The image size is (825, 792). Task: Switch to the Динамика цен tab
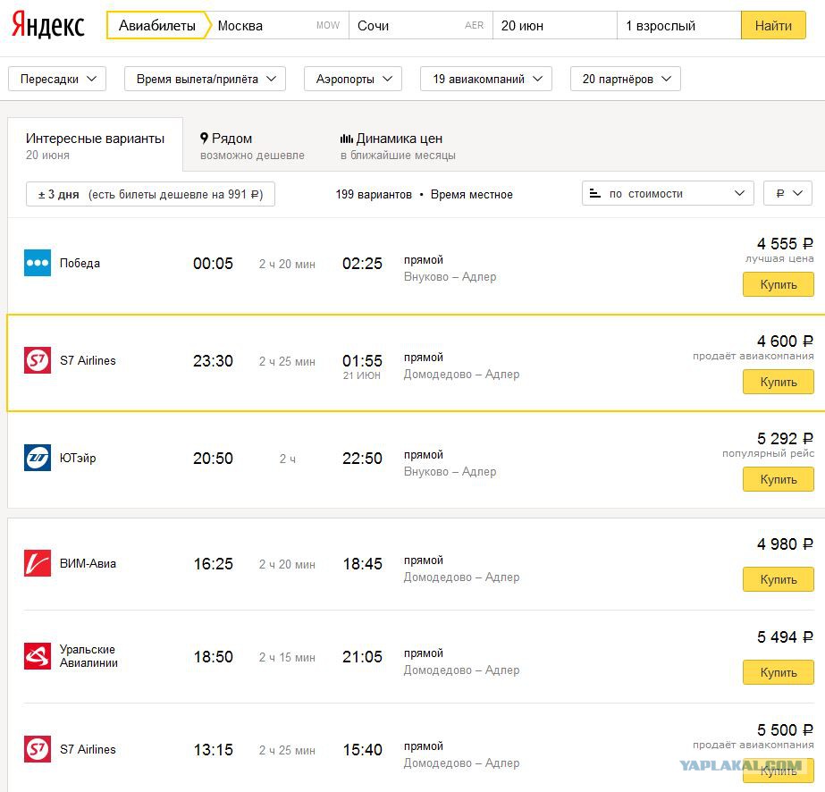tap(398, 146)
